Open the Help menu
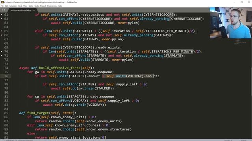This screenshot has width=252, height=141. pyautogui.click(x=60, y=6)
